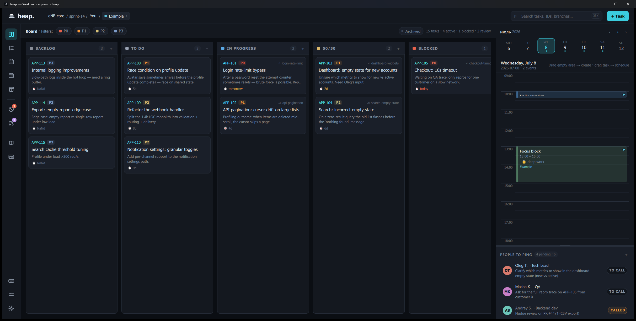Open the book docs icon in sidebar

(x=11, y=143)
